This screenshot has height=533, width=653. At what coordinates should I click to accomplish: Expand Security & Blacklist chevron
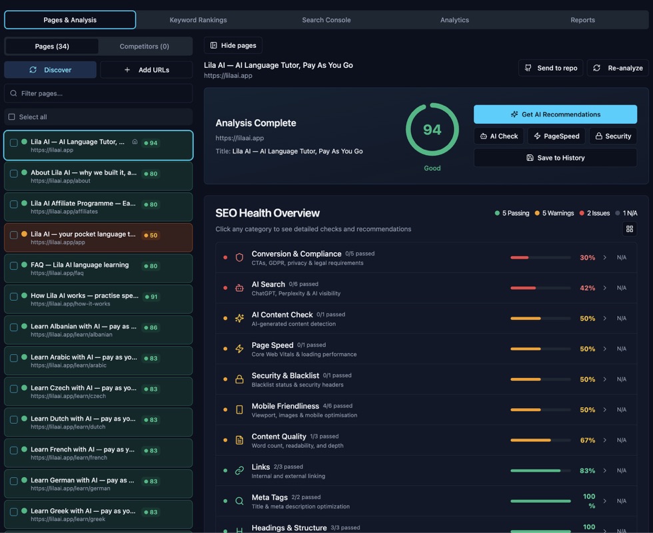(x=605, y=379)
